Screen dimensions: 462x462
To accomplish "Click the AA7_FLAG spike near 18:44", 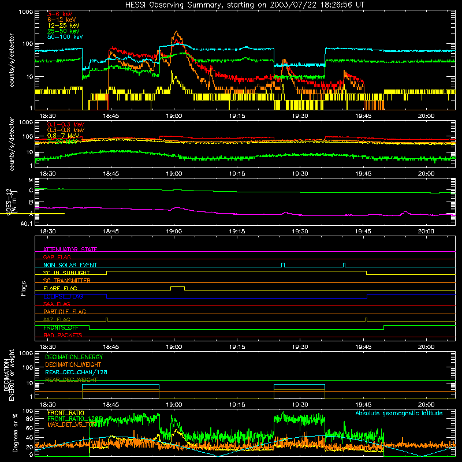I will tap(107, 319).
